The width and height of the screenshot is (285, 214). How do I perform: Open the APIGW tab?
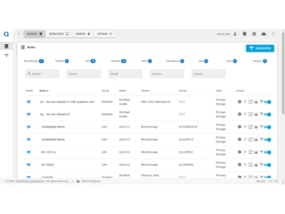pos(104,34)
